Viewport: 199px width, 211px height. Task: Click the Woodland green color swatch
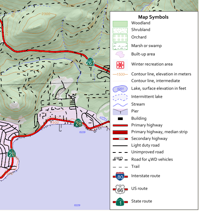120,24
